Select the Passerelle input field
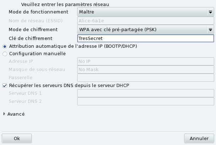The image size is (216, 145). tap(146, 77)
